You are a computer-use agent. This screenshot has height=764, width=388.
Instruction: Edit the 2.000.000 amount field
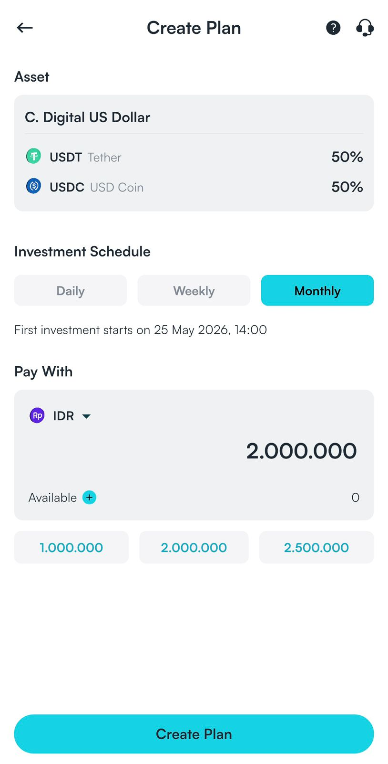coord(301,451)
